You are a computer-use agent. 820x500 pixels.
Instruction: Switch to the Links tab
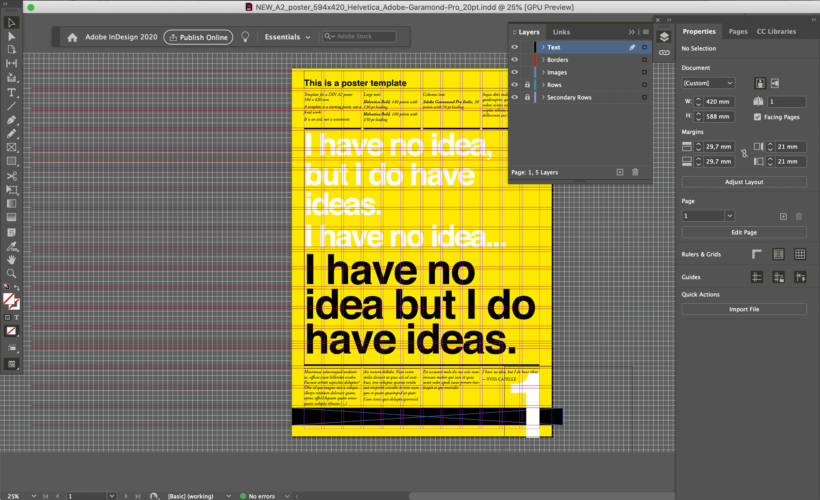561,32
